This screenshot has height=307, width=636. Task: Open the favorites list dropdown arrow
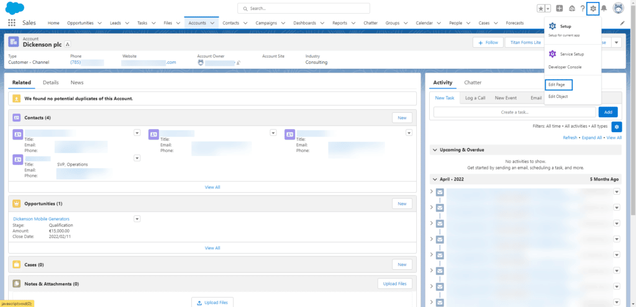pyautogui.click(x=548, y=9)
